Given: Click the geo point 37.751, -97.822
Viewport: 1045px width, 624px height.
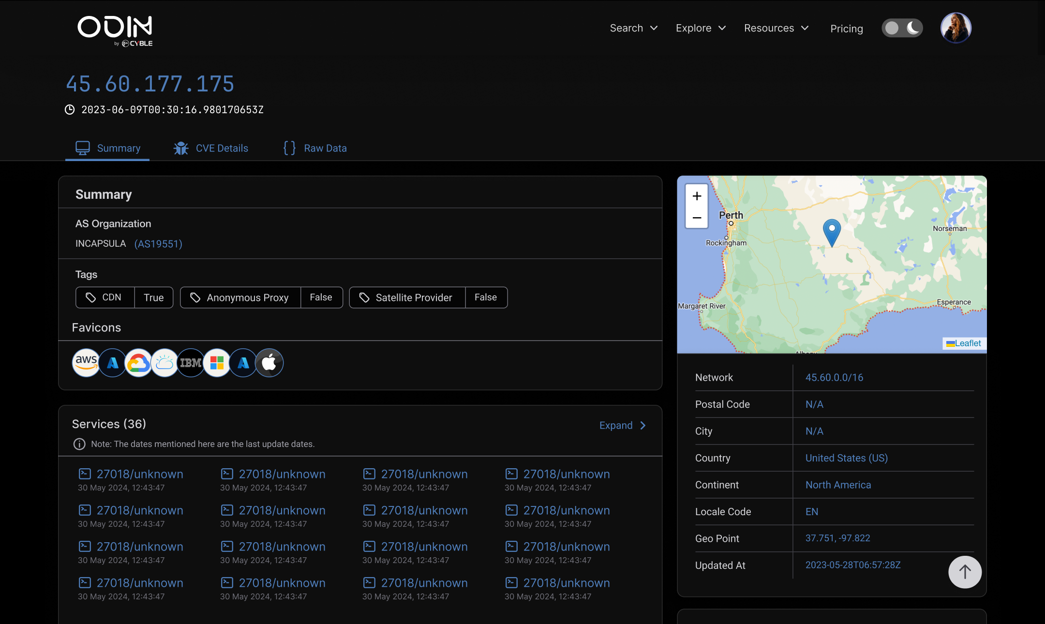Looking at the screenshot, I should (x=837, y=538).
